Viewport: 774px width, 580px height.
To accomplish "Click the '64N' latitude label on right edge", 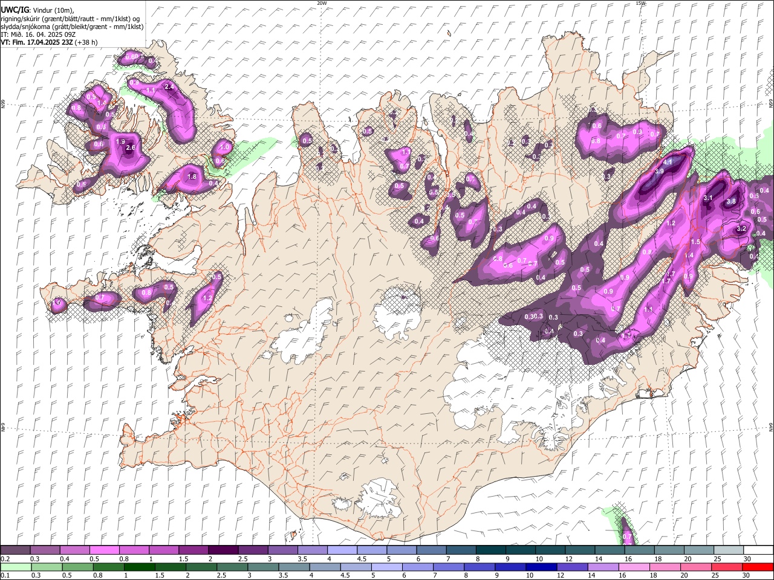I will click(x=771, y=427).
